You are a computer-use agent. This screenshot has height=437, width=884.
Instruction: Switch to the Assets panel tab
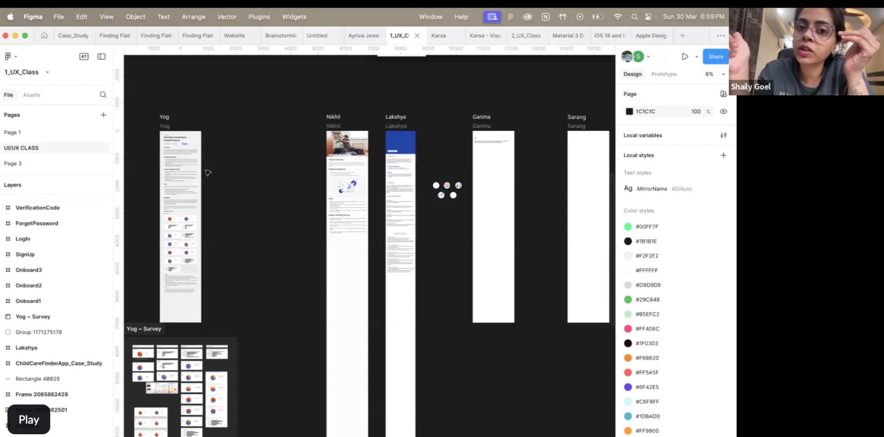[x=31, y=95]
